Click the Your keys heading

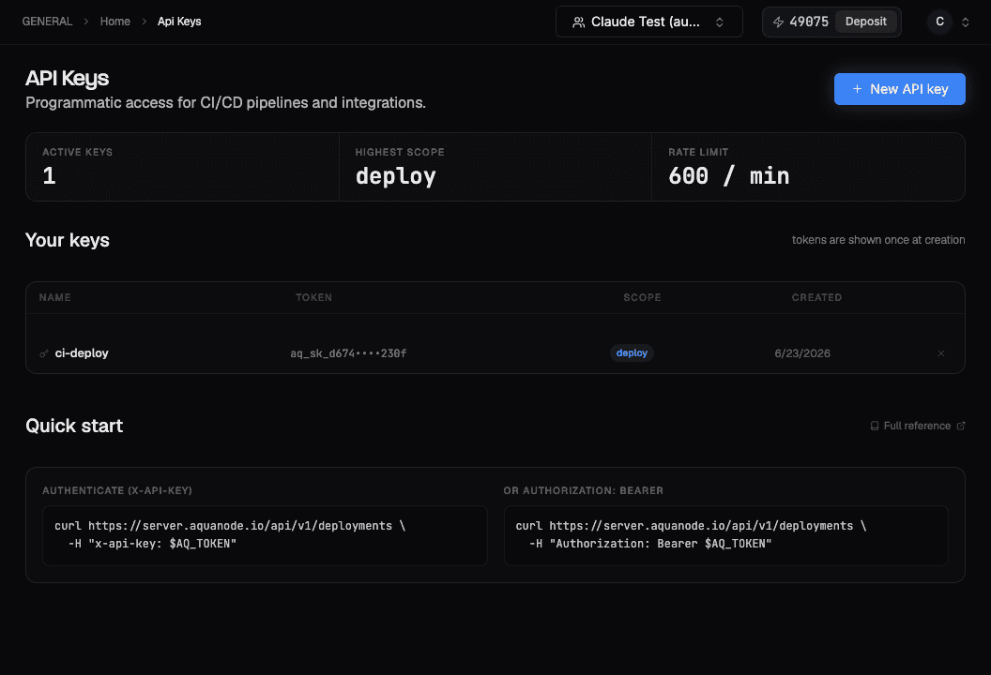point(67,240)
